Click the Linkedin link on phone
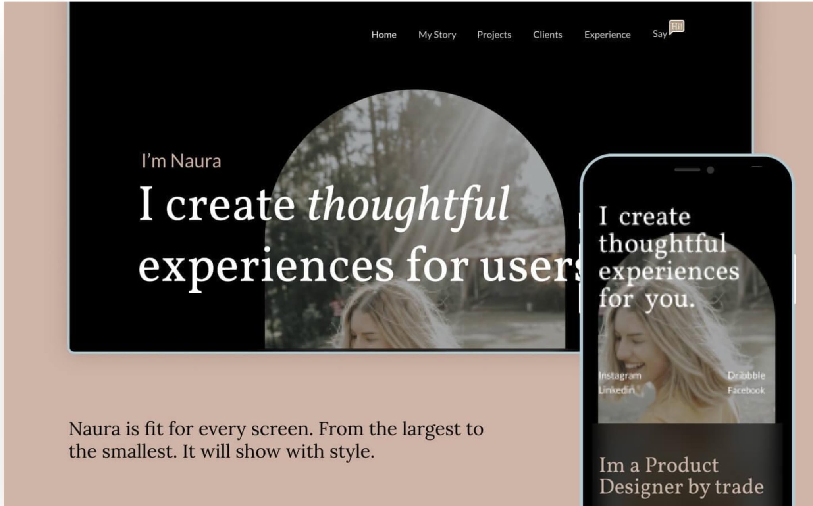The height and width of the screenshot is (506, 813). (616, 390)
